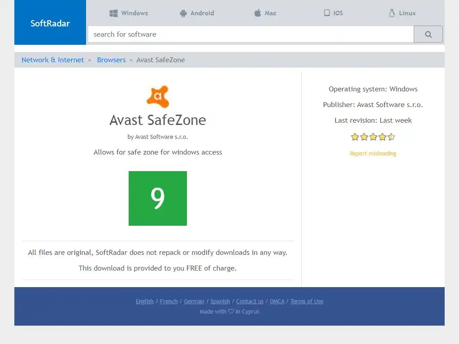Viewport: 459px width, 344px height.
Task: Click the green countdown 9 box
Action: click(158, 198)
